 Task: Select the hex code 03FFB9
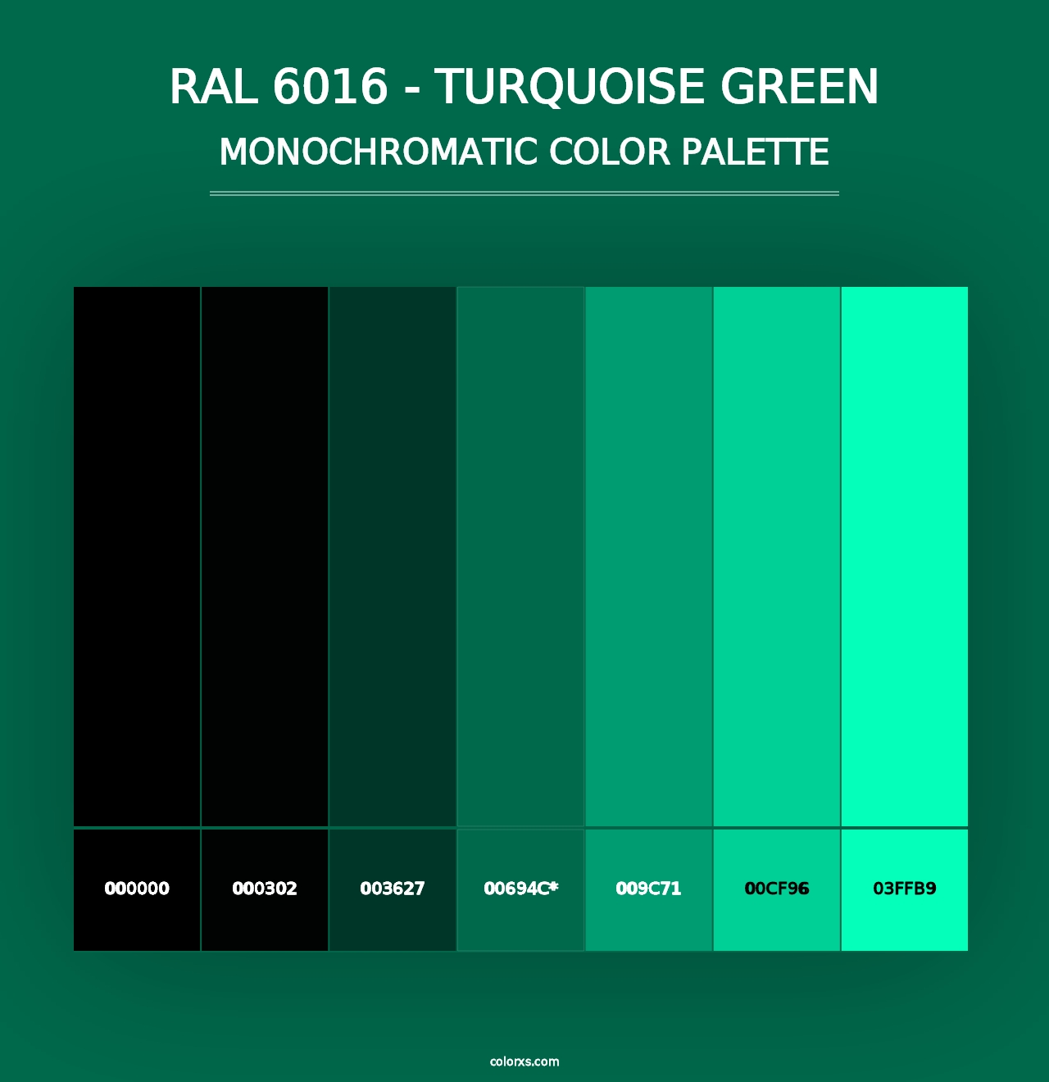click(x=905, y=889)
